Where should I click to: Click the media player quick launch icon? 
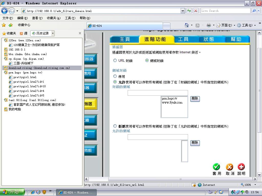pyautogui.click(x=38, y=192)
